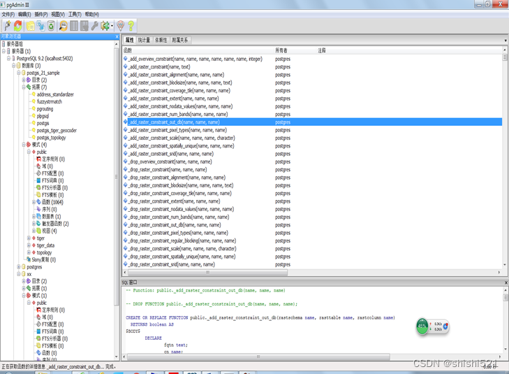This screenshot has width=509, height=374.
Task: Expand the tiger schema node
Action: (x=29, y=238)
